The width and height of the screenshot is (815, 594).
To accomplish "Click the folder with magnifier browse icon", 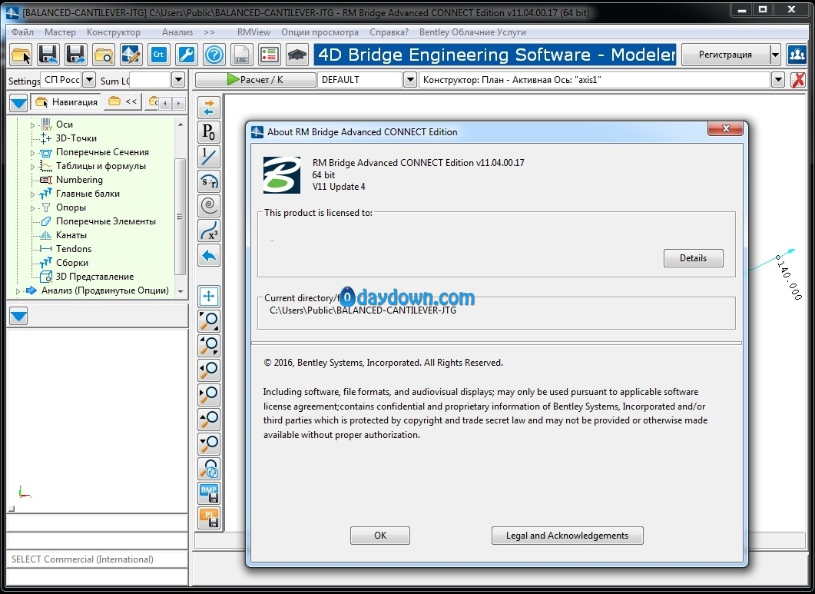I will 104,55.
